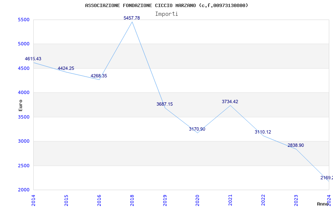Screen dimensions: 333x208
Task: Select the x-axis year 2021
Action: [x=231, y=201]
